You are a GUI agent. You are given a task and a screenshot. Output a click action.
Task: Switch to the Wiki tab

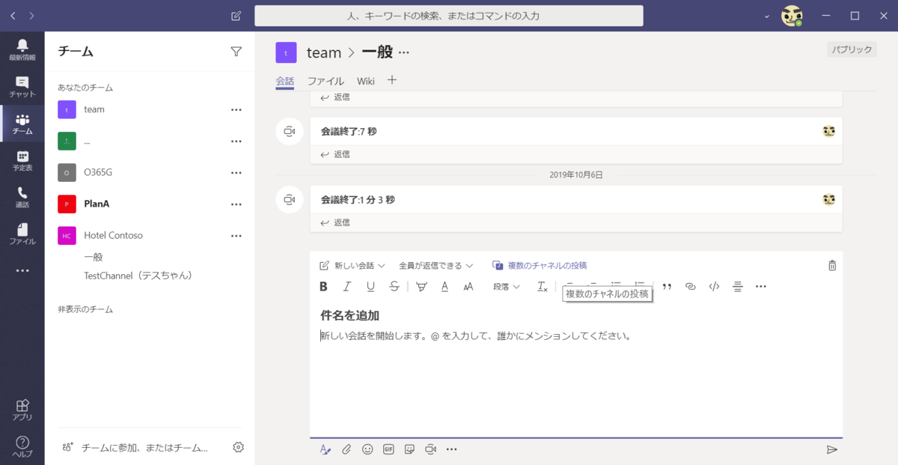(365, 81)
